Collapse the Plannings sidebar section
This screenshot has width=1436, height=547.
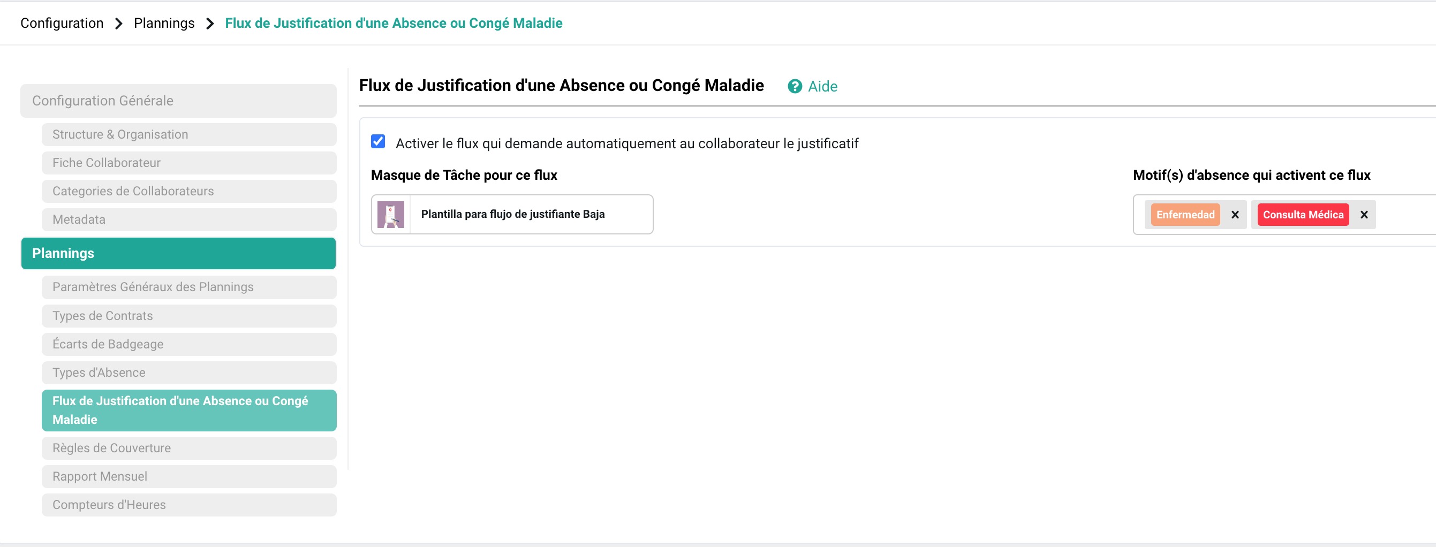pyautogui.click(x=178, y=254)
